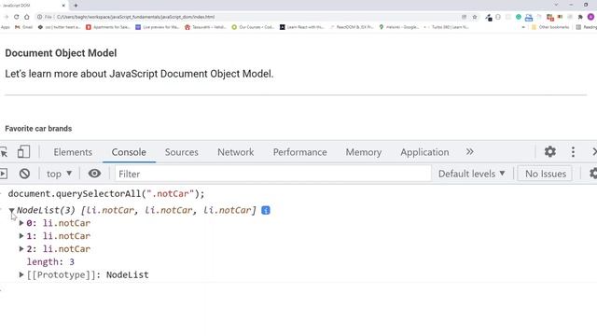Open DevTools settings gear

(x=549, y=151)
